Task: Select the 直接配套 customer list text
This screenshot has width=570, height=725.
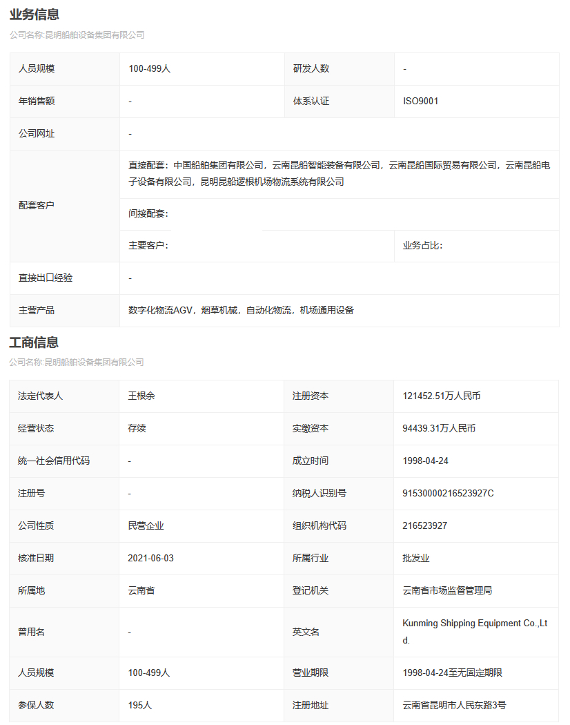Action: (340, 173)
